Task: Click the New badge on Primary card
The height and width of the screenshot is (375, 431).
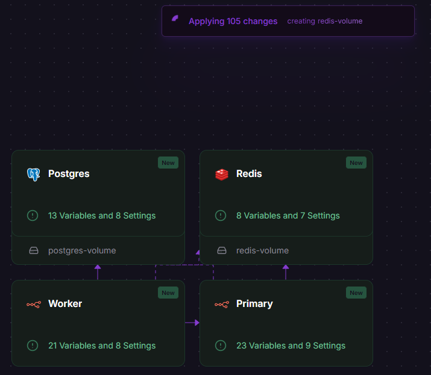Action: tap(356, 293)
